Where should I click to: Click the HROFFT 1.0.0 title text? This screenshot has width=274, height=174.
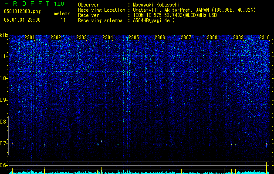34,3
